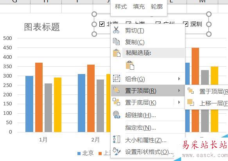Click the Send to Back icon
228x161 pixels.
coord(116,102)
